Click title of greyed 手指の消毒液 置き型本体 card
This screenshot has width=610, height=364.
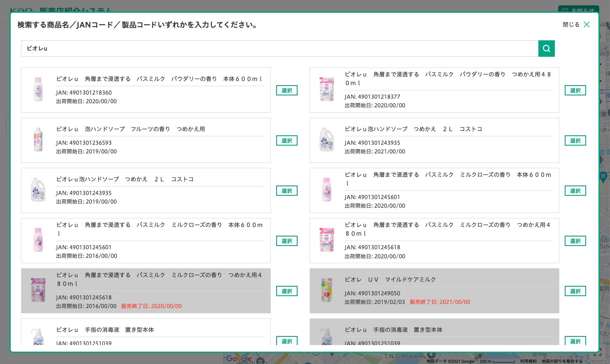[x=393, y=330]
